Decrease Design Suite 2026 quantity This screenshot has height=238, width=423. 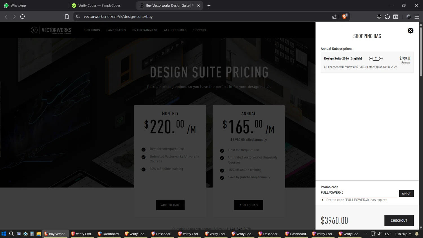tap(371, 58)
